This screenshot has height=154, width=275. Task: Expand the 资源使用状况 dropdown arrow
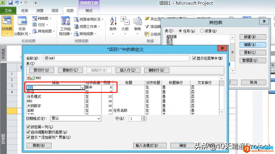click(x=102, y=19)
